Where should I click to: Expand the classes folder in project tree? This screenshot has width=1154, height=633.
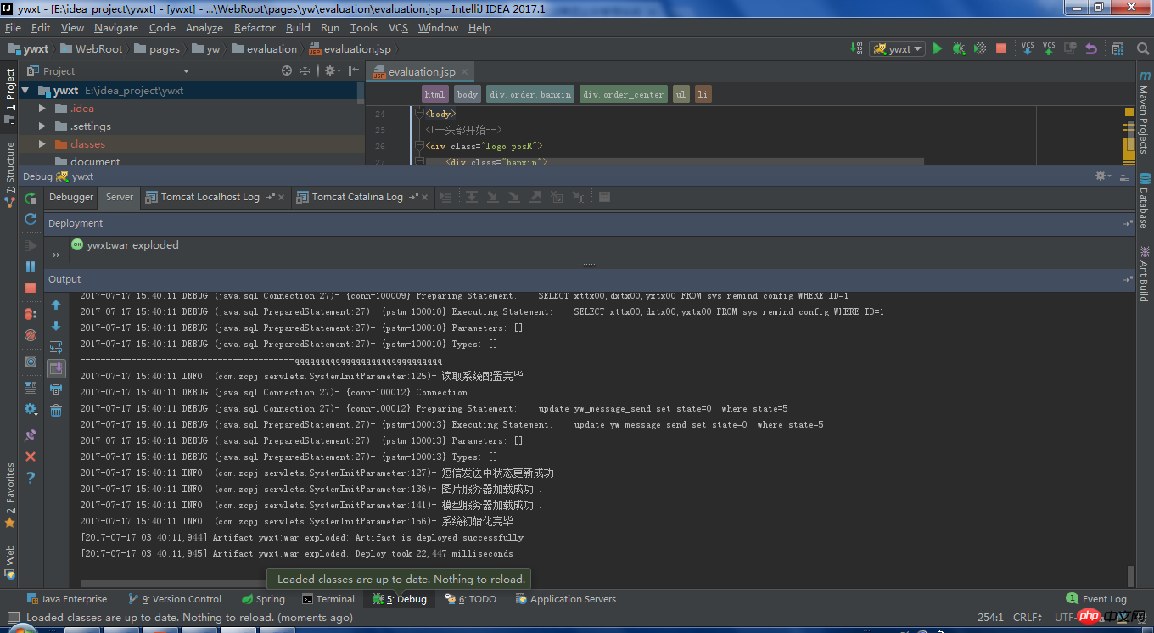42,144
